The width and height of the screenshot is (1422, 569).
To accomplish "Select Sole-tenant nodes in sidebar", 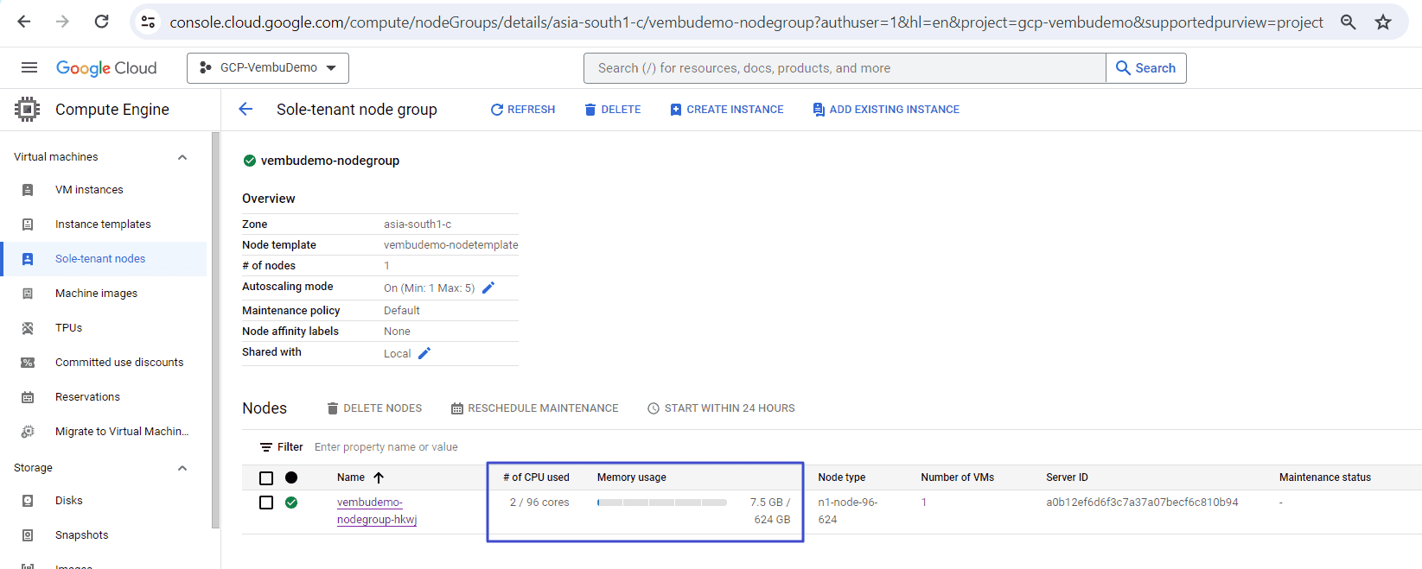I will [100, 259].
